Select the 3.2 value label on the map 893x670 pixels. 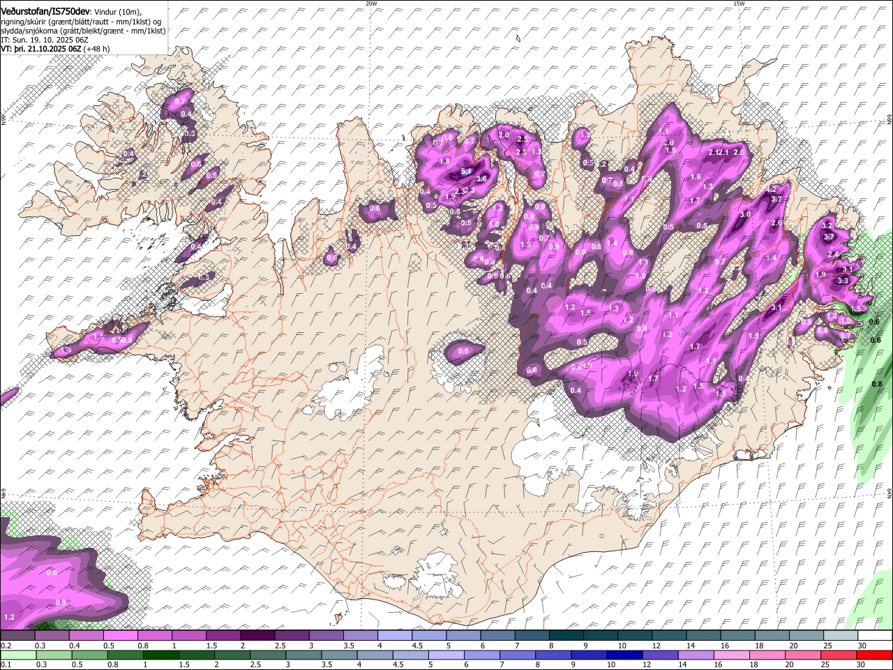827,225
